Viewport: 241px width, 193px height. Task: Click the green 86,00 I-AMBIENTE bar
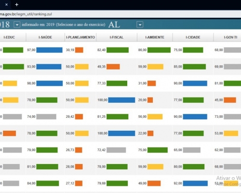159,50
